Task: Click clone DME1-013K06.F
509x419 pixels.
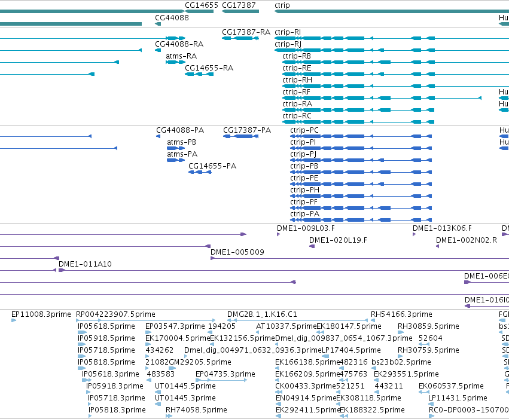Action: click(x=442, y=228)
